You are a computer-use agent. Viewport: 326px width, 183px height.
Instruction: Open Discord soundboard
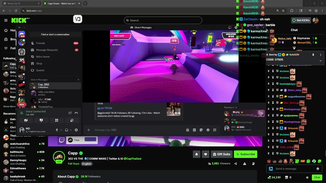[x=72, y=120]
